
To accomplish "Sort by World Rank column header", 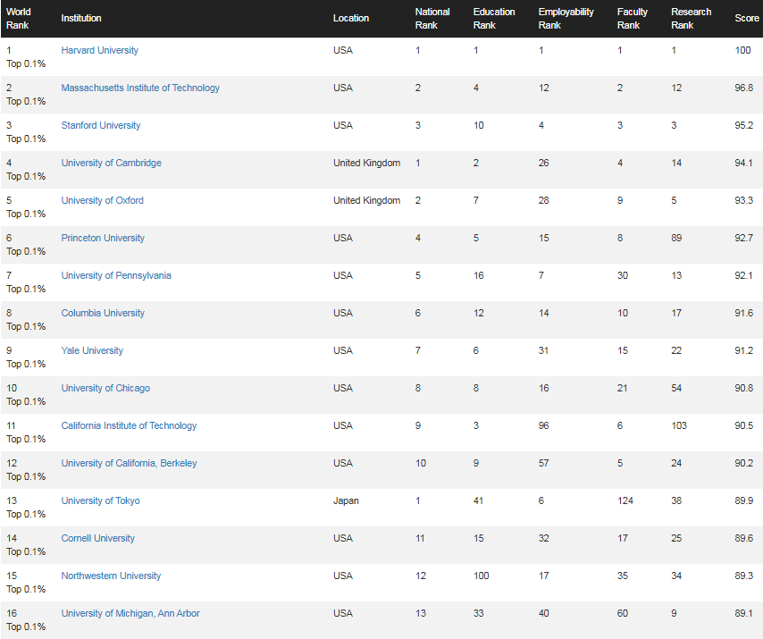I will click(19, 19).
